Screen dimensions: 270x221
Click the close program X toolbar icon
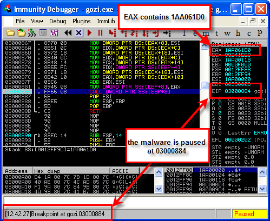tap(78, 33)
